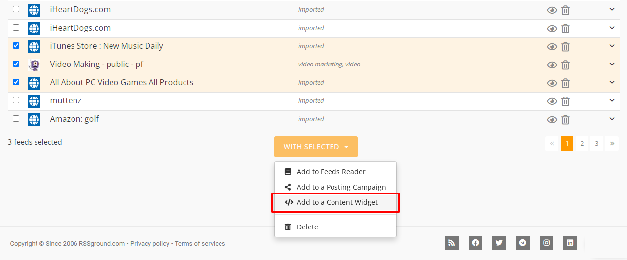Screen dimensions: 627x260
Task: Click the '3 feeds selected' status text
Action: point(35,142)
